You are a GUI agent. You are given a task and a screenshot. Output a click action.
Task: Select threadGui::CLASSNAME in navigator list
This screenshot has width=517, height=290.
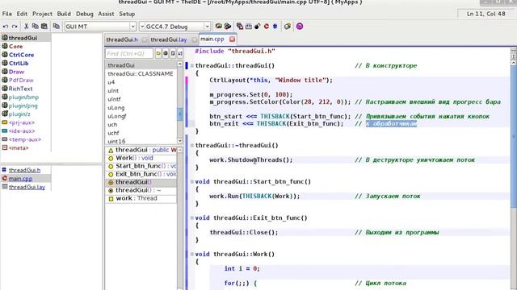tap(141, 73)
